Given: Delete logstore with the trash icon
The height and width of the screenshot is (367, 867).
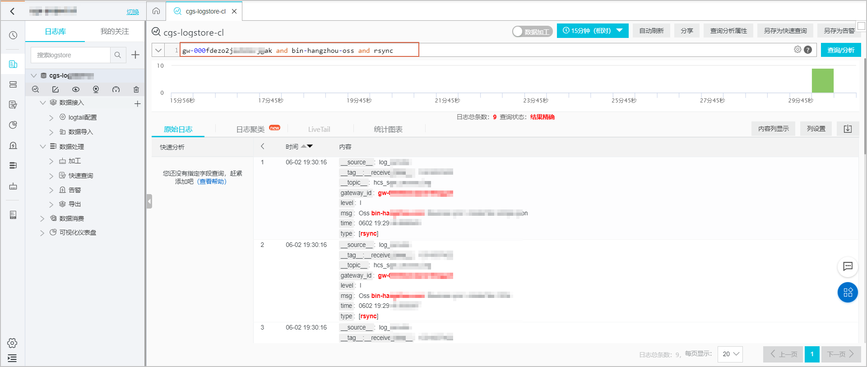Looking at the screenshot, I should coord(136,89).
